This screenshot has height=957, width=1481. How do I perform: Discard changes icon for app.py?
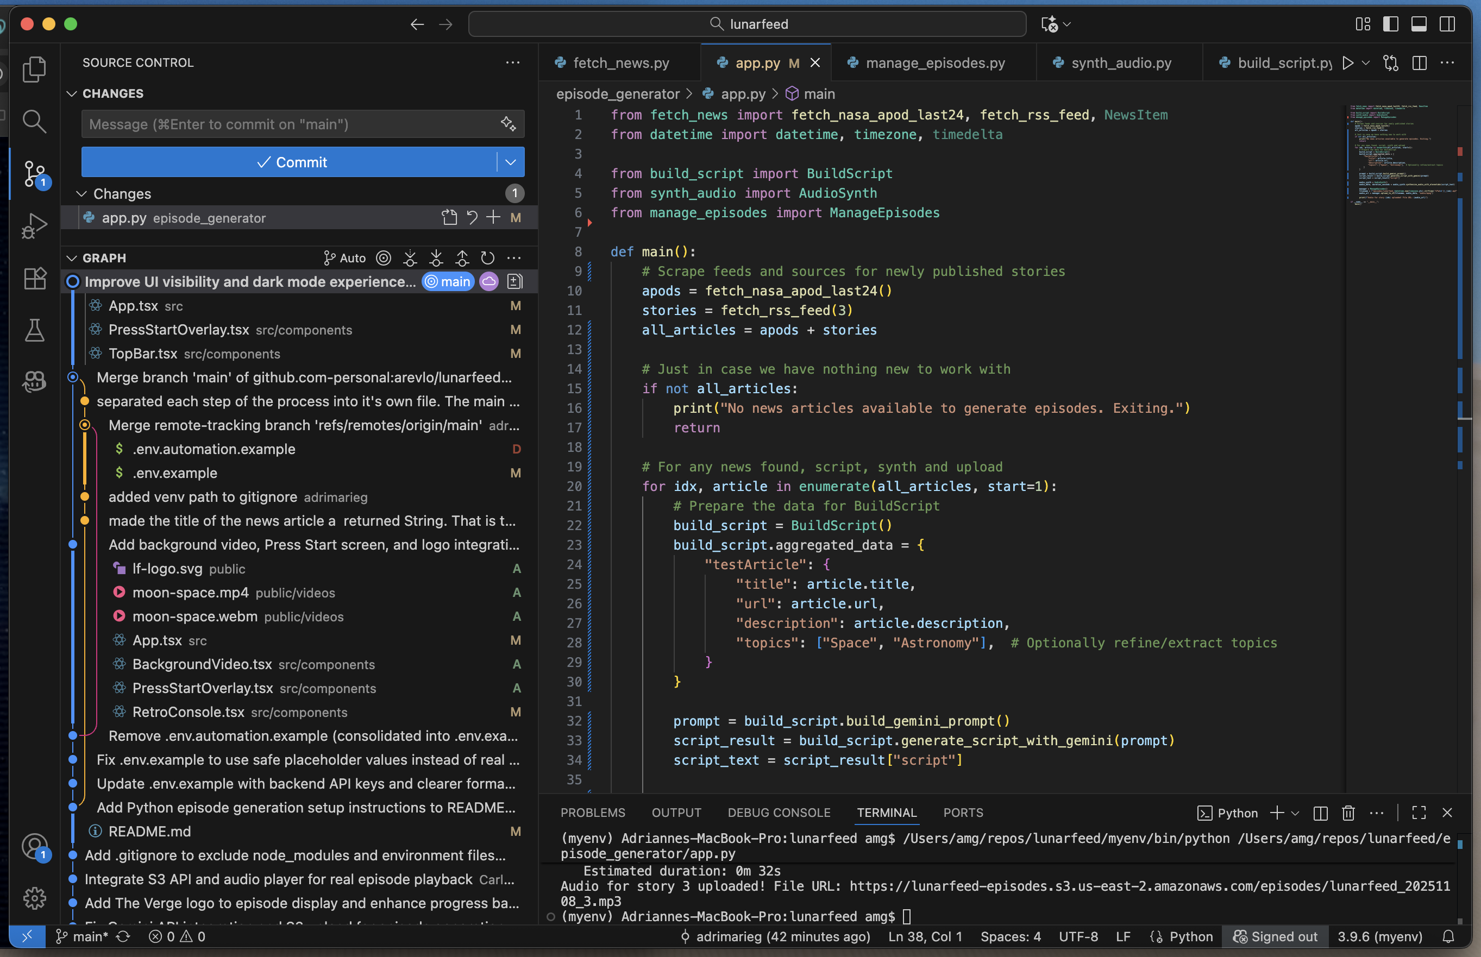[472, 217]
